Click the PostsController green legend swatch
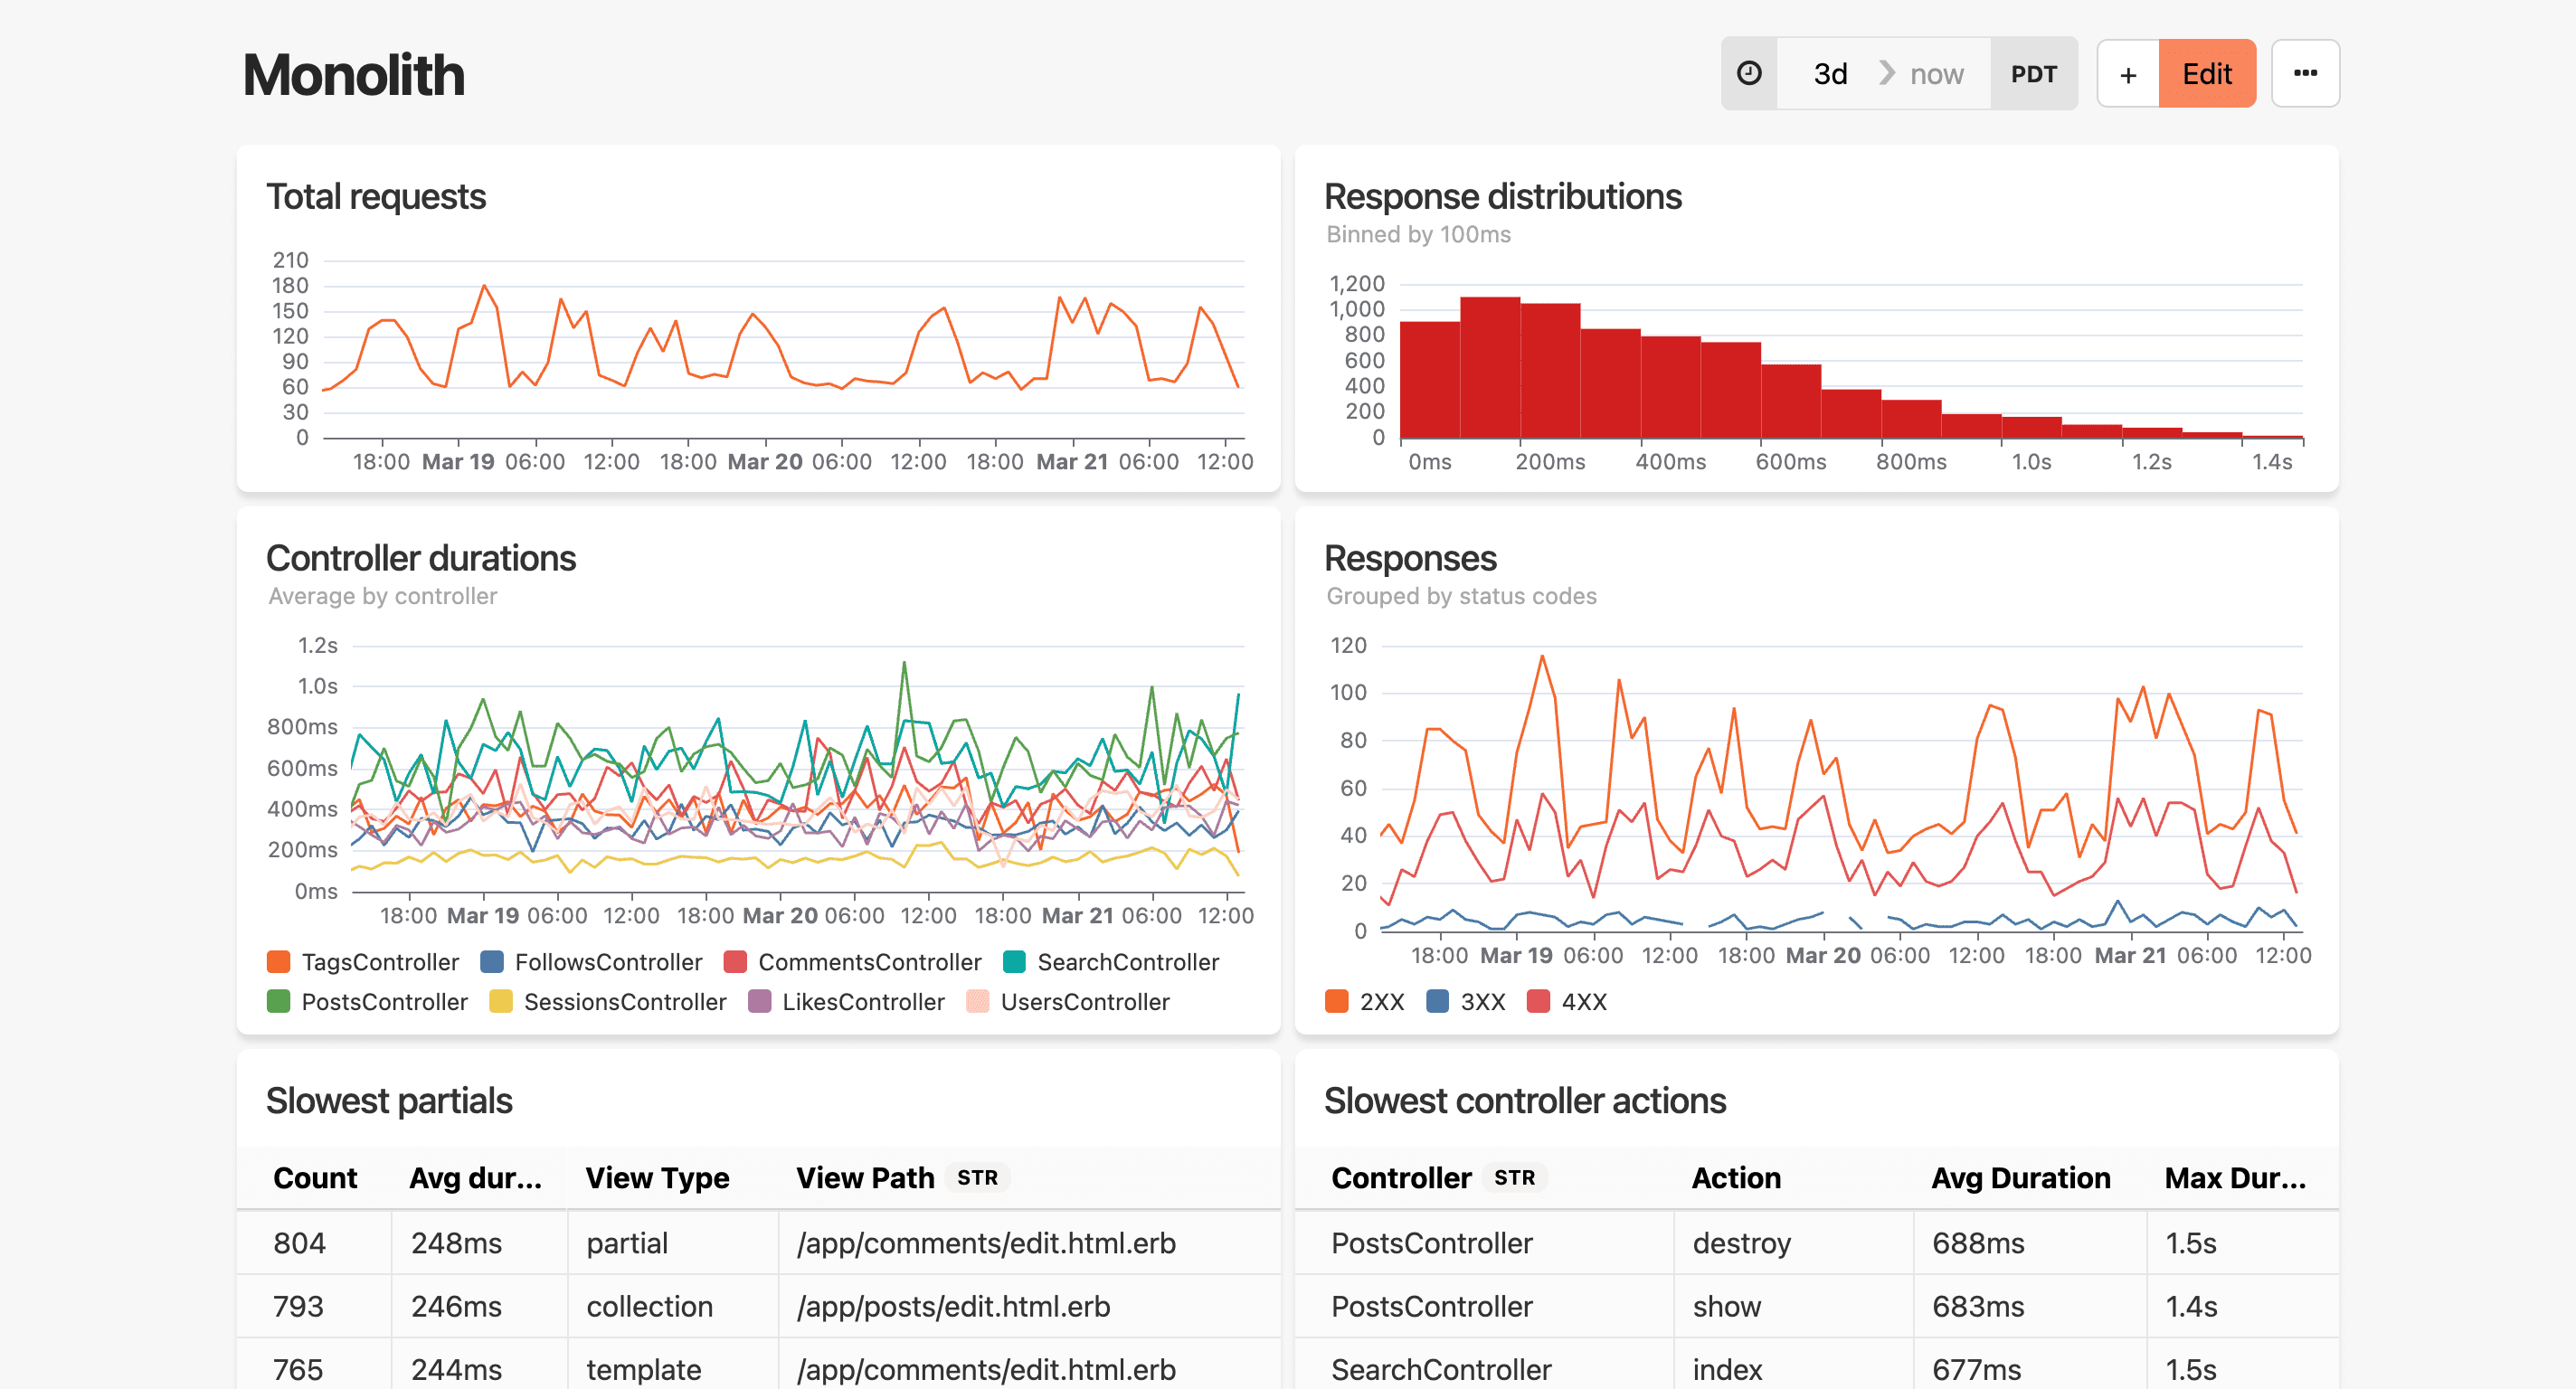The width and height of the screenshot is (2576, 1389). pos(279,1002)
